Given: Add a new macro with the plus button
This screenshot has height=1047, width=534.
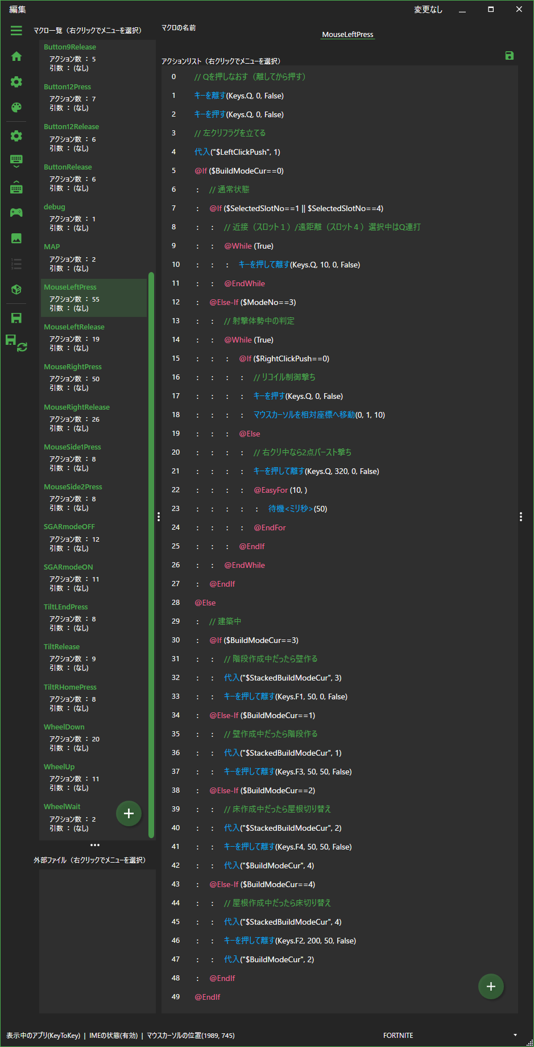Looking at the screenshot, I should pyautogui.click(x=129, y=813).
